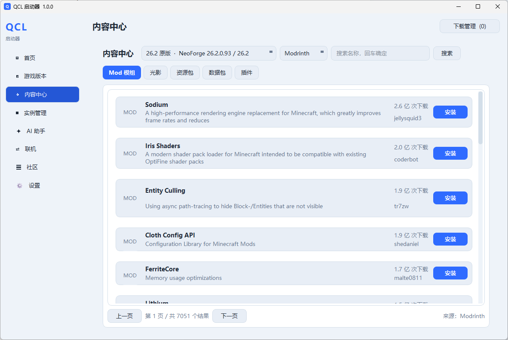The width and height of the screenshot is (508, 340).
Task: Click the arrows icon beside 联机
Action: [18, 149]
